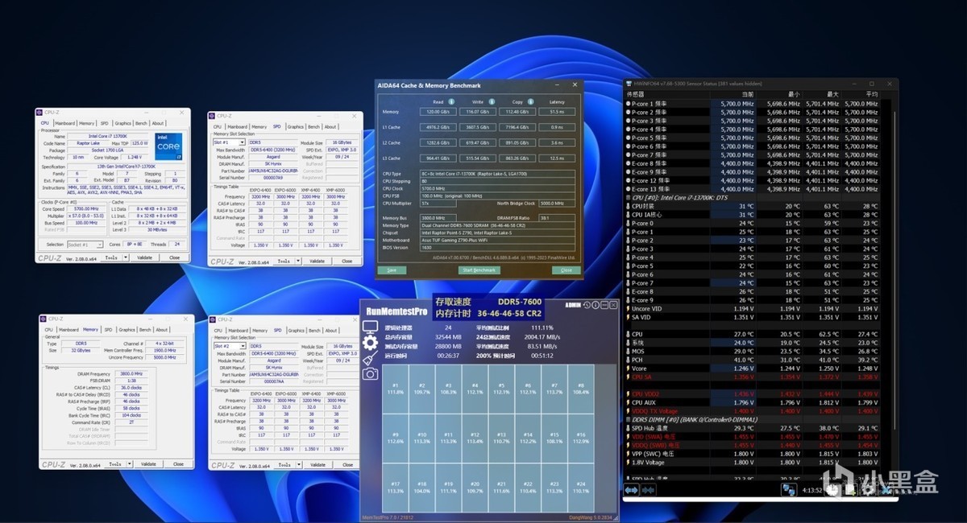Open RunMemtestPro settings gear icon

(x=370, y=343)
